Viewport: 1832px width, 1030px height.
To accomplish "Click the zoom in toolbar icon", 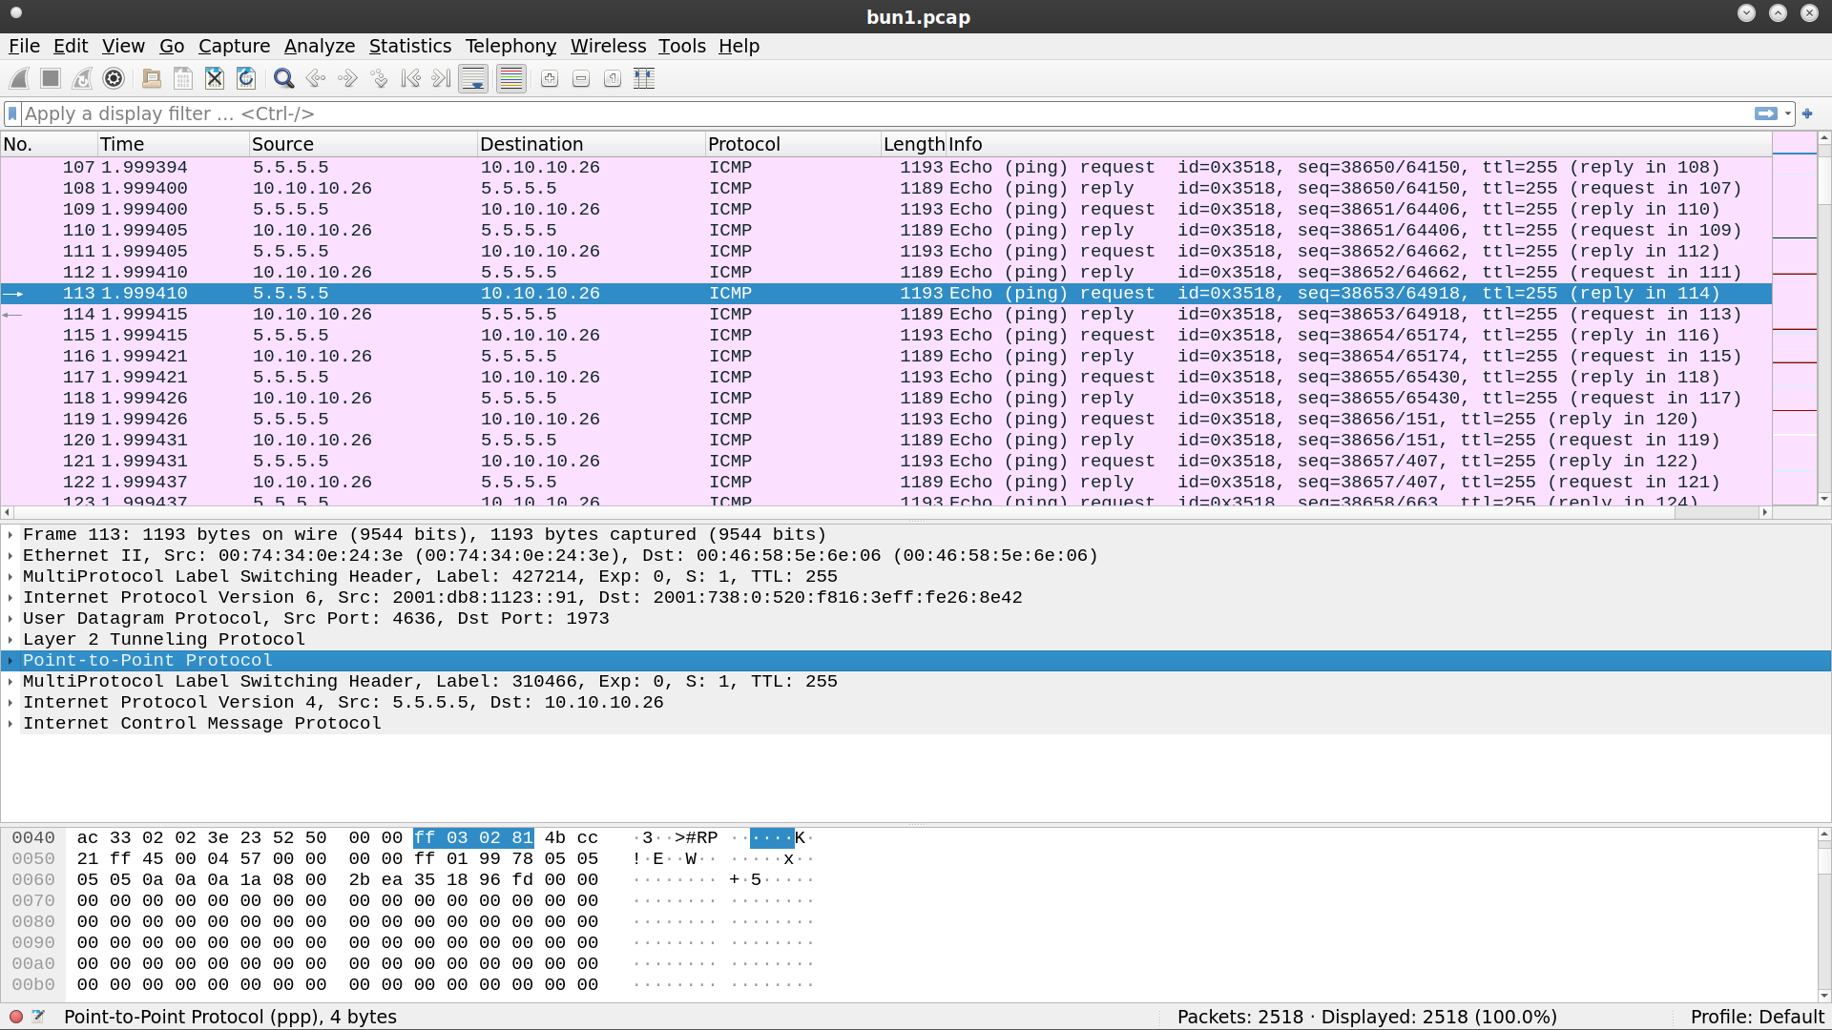I will coord(550,79).
